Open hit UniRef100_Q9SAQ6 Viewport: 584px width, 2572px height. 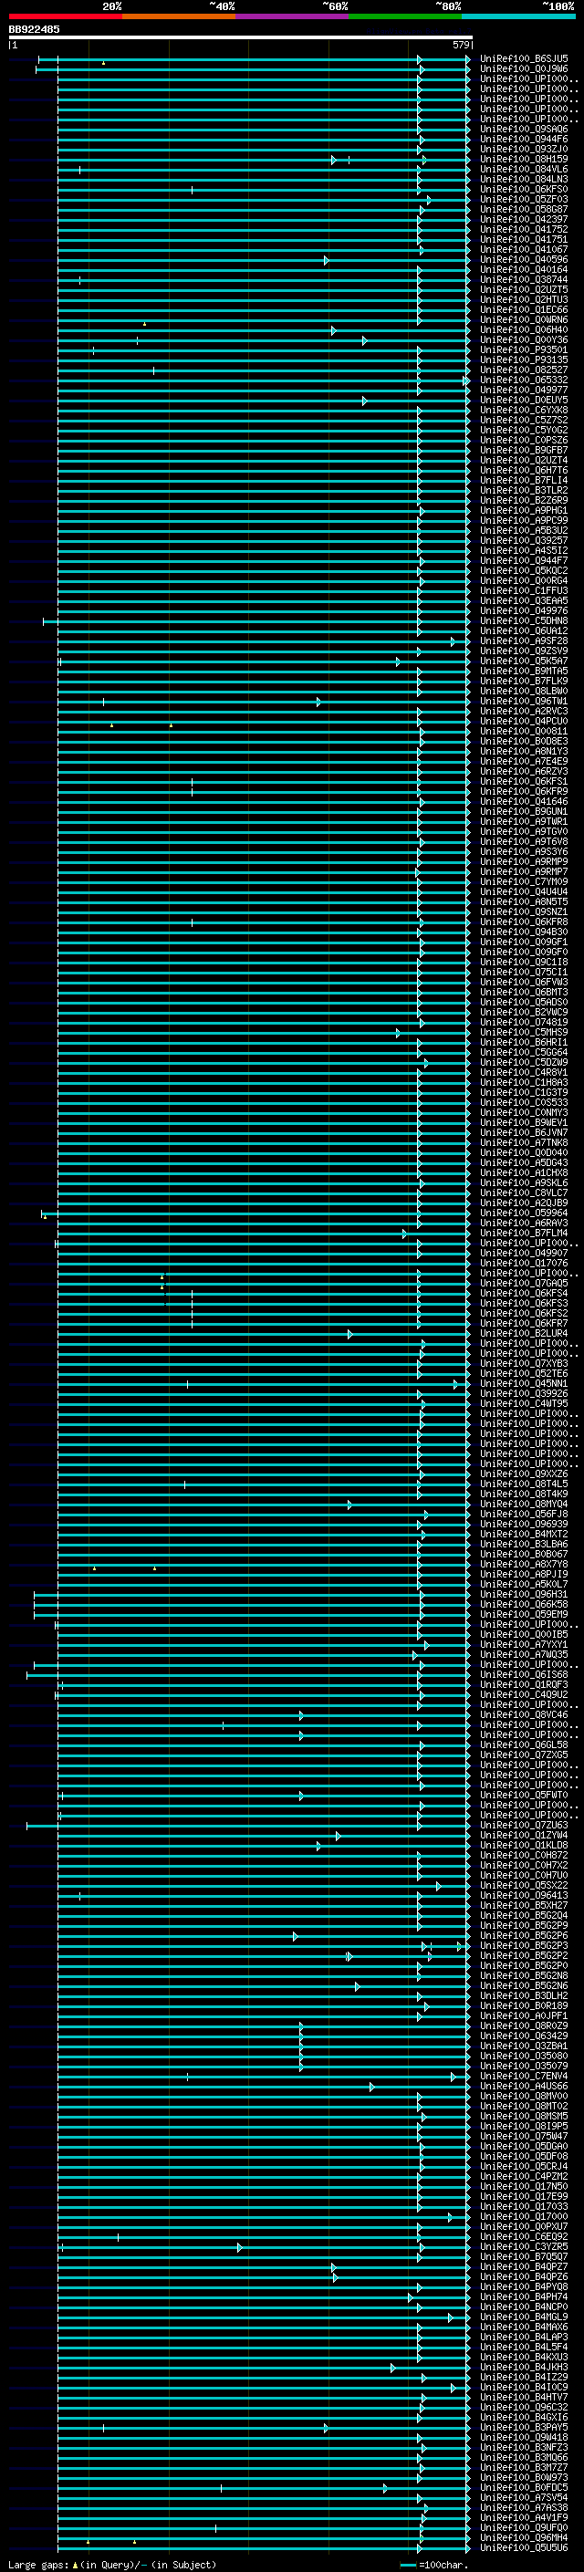(524, 129)
